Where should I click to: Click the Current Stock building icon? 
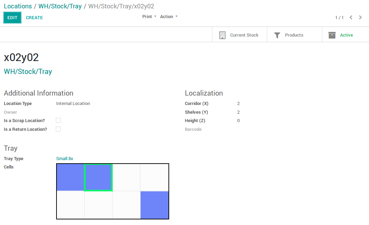pos(223,35)
